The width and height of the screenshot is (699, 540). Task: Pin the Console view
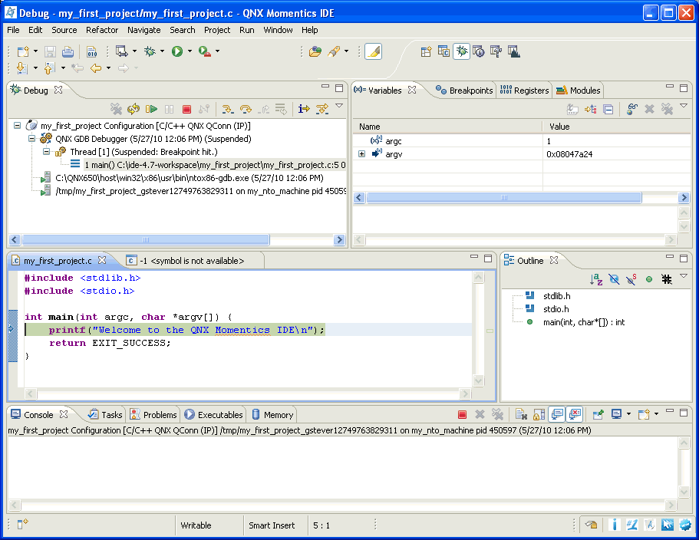(x=598, y=414)
